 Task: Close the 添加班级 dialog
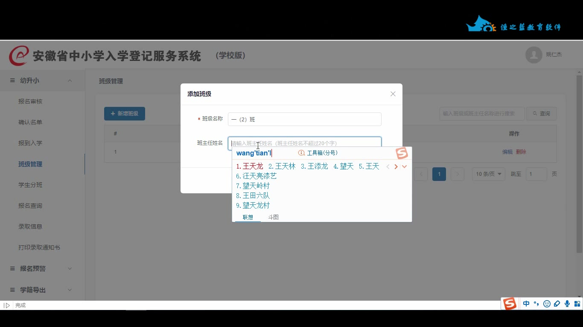tap(393, 94)
